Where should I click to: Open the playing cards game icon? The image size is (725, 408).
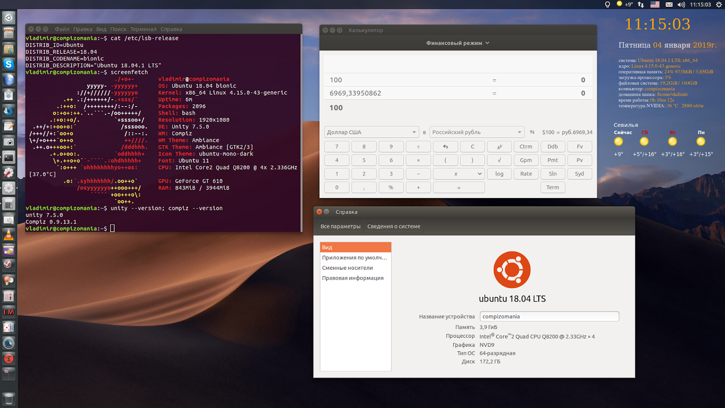[x=9, y=327]
